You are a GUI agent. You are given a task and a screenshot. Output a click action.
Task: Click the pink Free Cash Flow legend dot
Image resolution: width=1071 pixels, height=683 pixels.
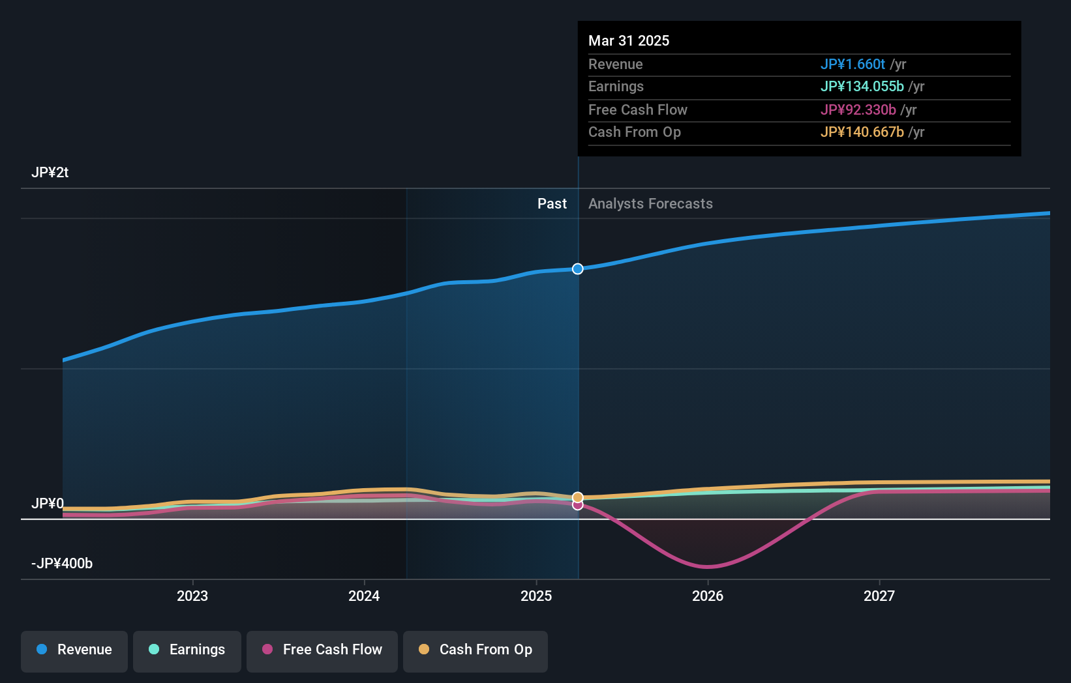point(267,650)
